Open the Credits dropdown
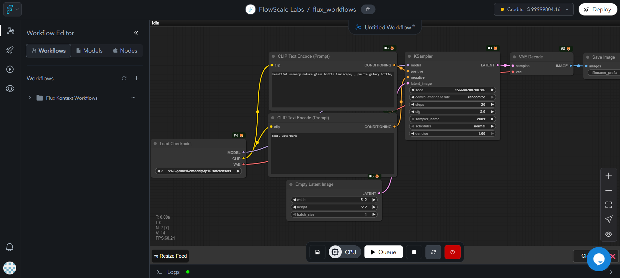Image resolution: width=620 pixels, height=278 pixels. (534, 9)
